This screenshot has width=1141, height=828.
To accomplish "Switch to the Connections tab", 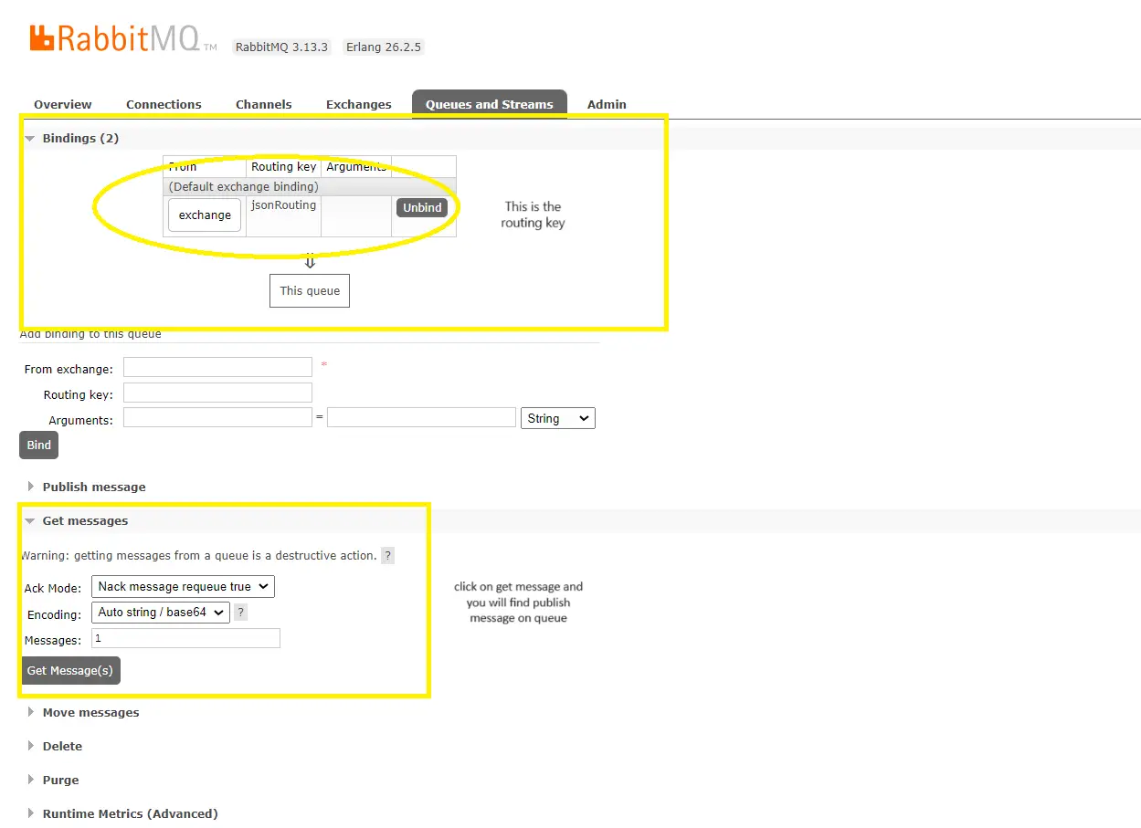I will coord(164,104).
